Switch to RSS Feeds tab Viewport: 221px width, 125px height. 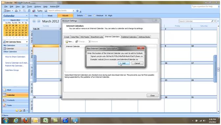coord(85,37)
